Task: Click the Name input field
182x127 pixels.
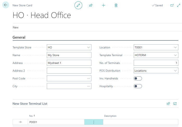Action: [69, 55]
